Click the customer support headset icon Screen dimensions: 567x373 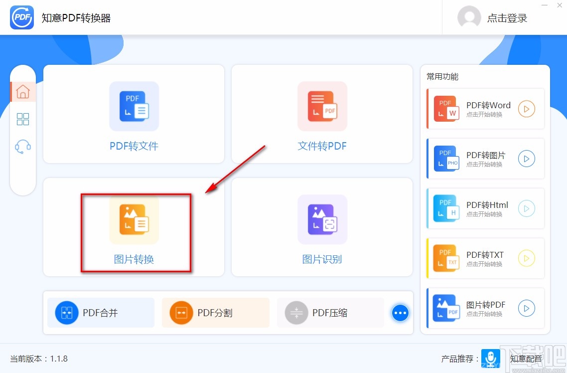pyautogui.click(x=23, y=146)
